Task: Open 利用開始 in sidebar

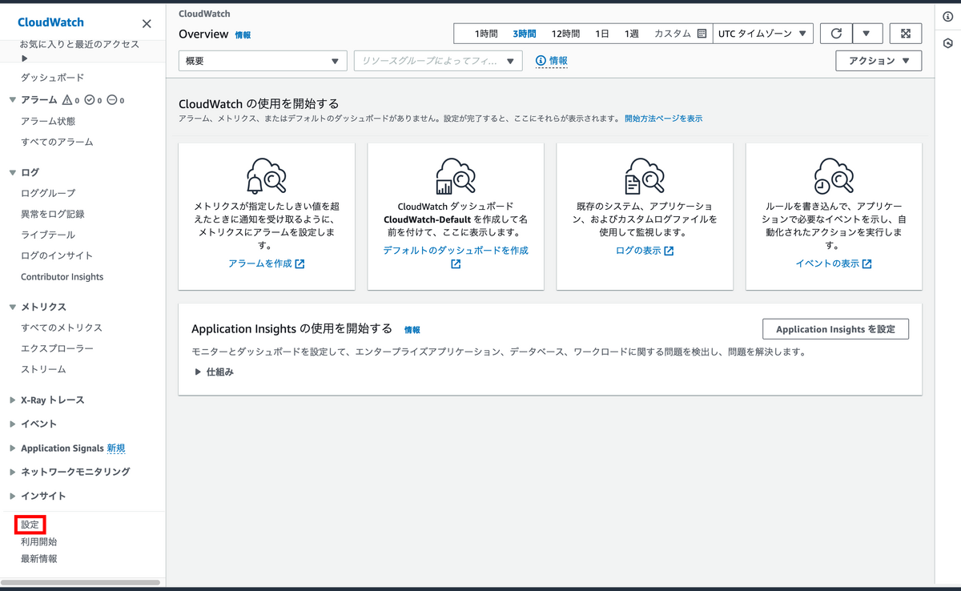Action: 38,542
